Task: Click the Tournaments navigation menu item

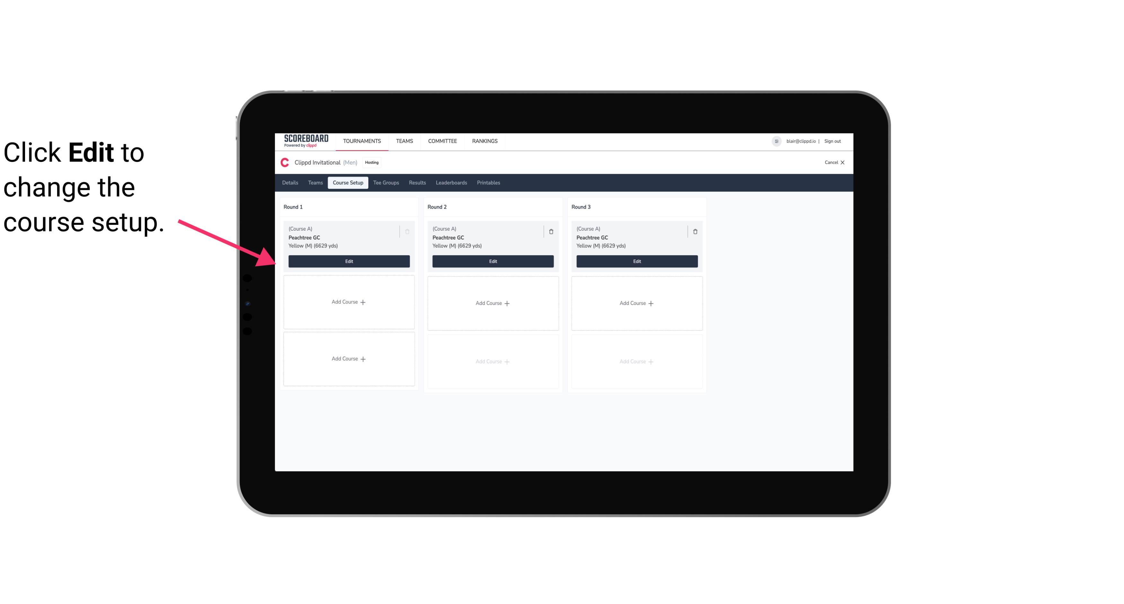Action: tap(363, 140)
